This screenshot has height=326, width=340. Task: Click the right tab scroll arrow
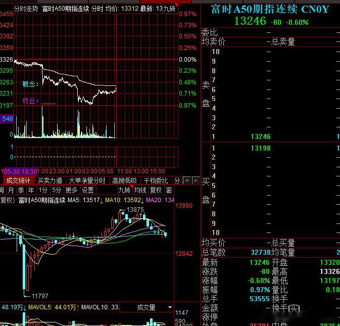pos(196,180)
